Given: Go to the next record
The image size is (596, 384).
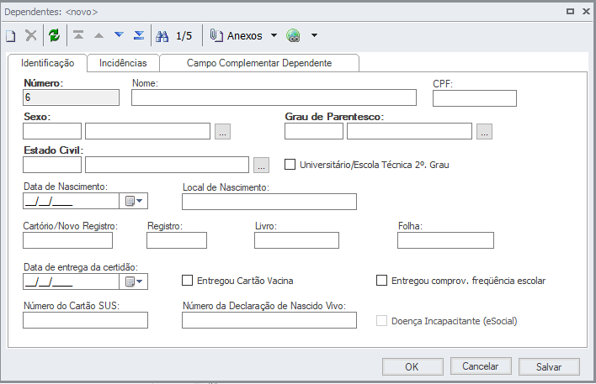Looking at the screenshot, I should 119,35.
